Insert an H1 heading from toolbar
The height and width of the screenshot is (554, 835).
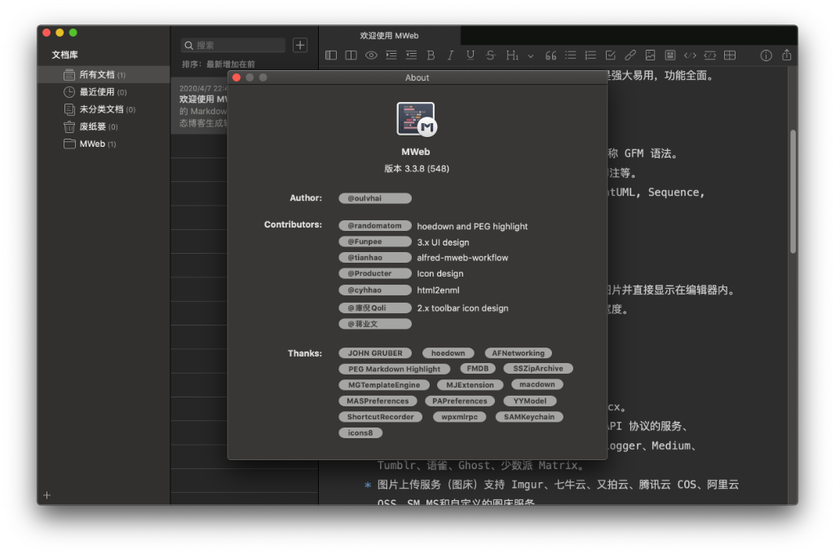pyautogui.click(x=512, y=55)
